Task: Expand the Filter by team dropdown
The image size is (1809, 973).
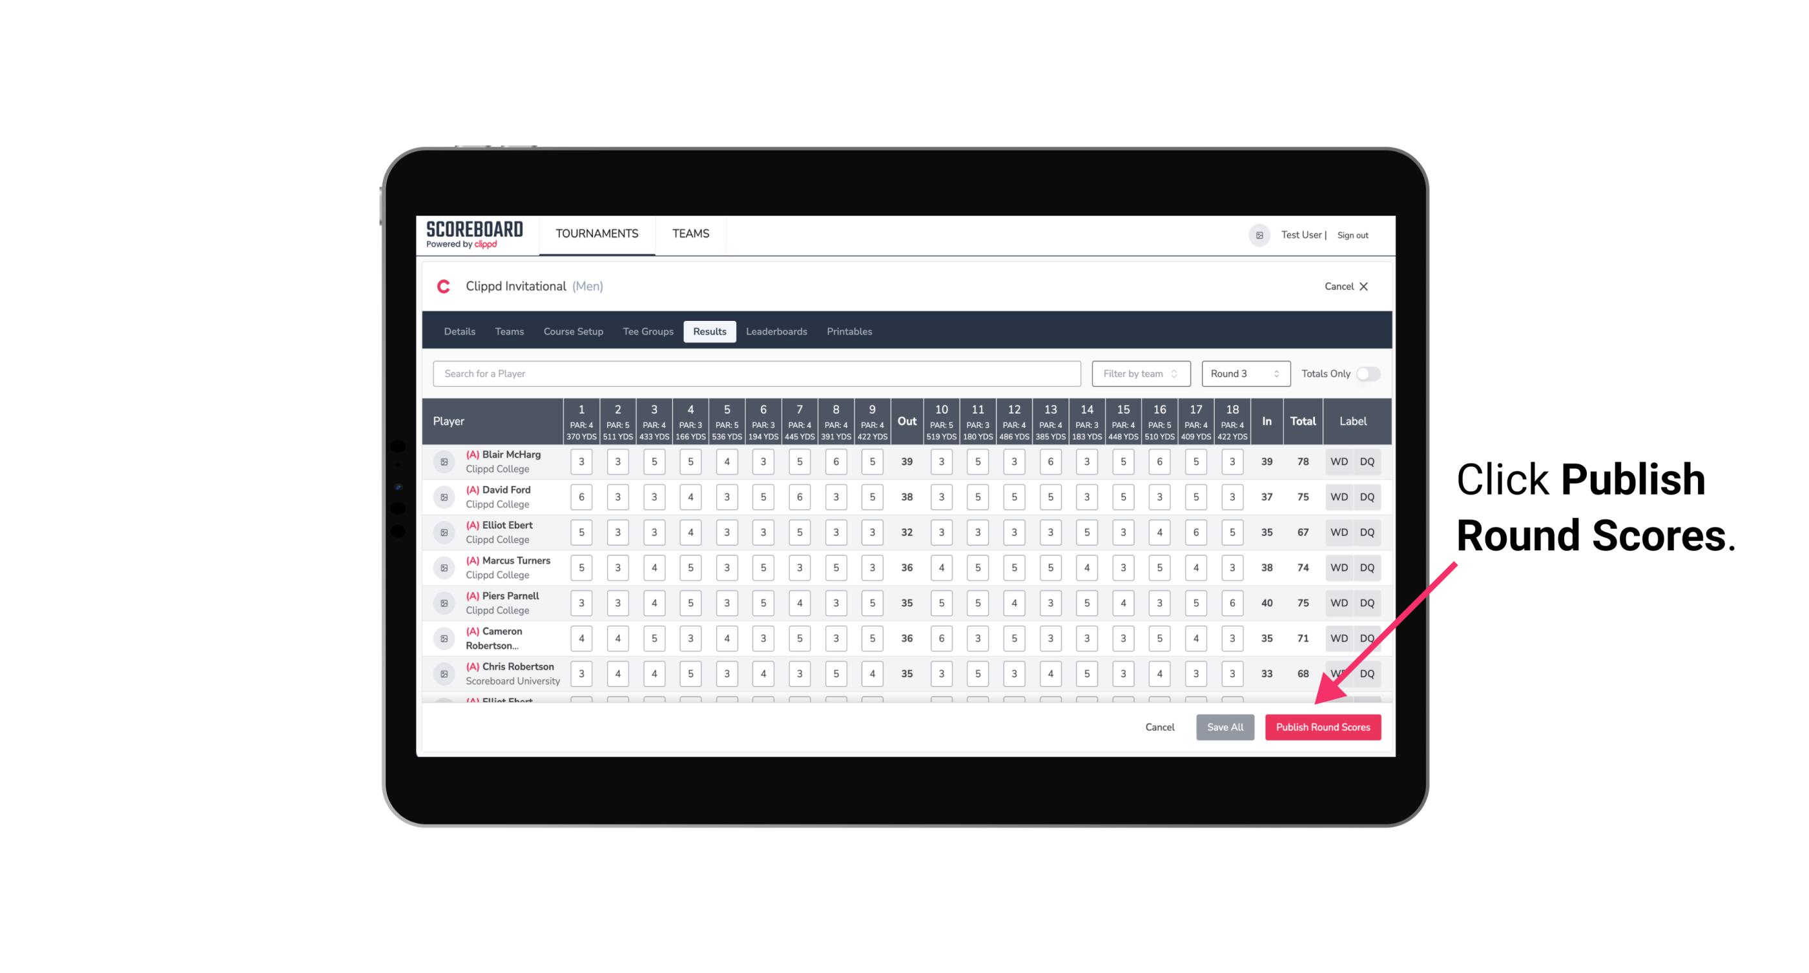Action: [1139, 373]
